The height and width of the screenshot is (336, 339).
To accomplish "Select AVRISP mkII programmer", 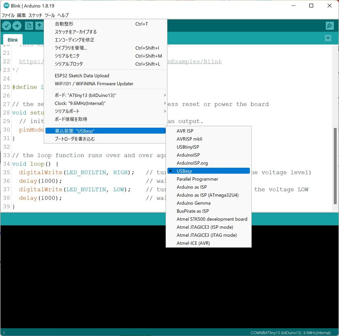I will click(209, 139).
